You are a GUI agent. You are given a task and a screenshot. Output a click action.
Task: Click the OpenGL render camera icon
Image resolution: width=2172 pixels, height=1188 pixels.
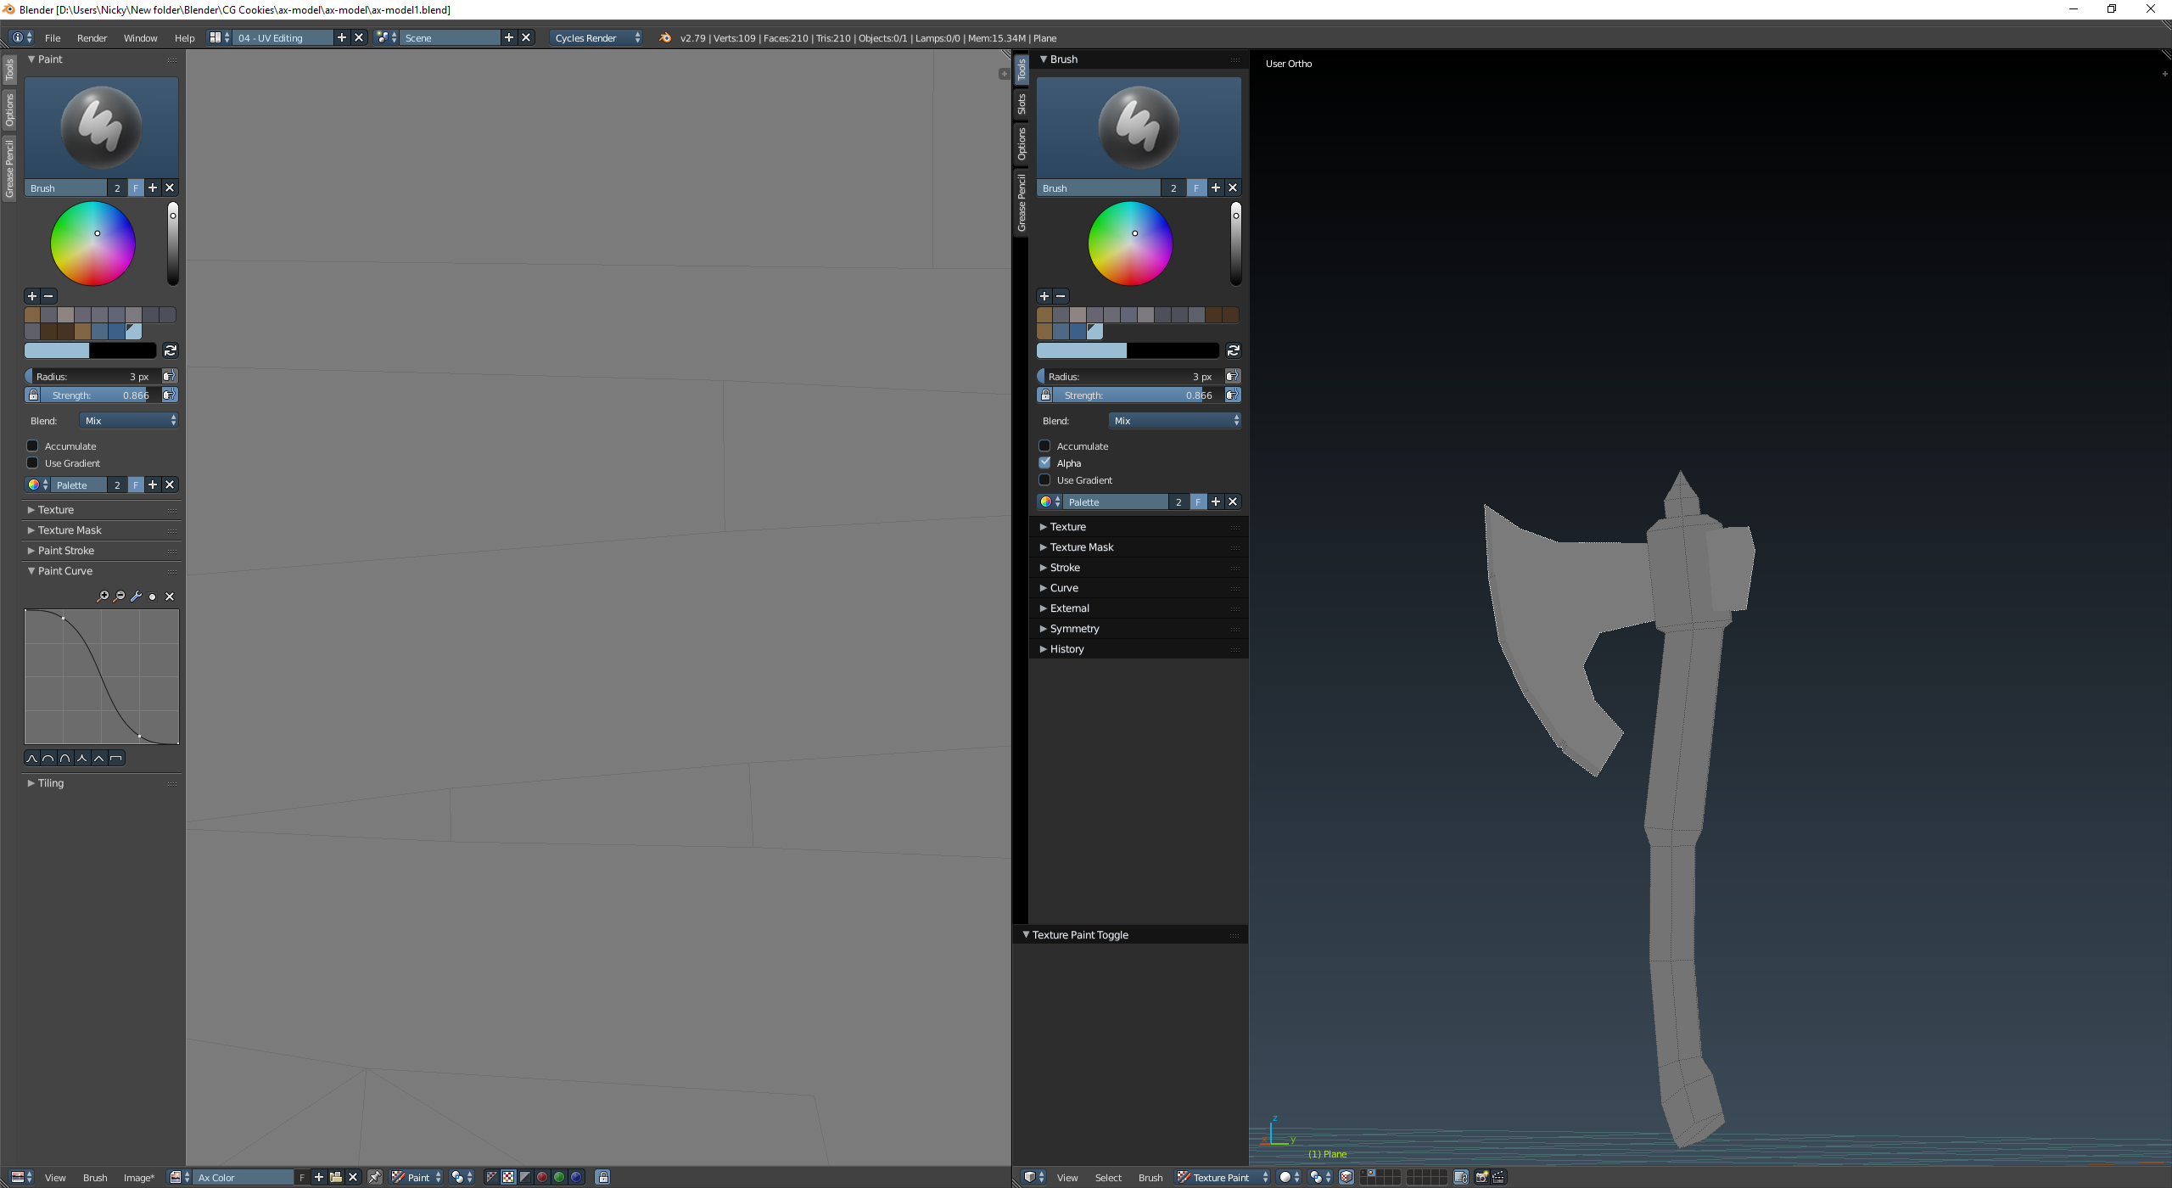[1481, 1177]
